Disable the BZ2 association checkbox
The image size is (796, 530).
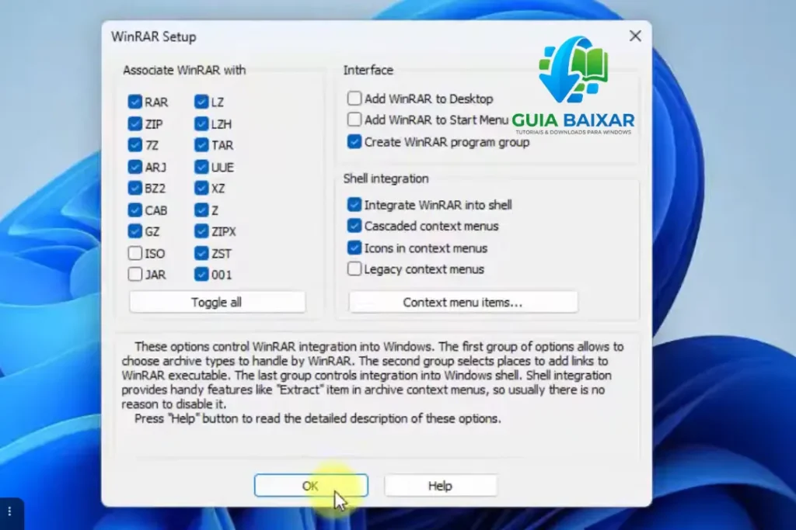point(135,188)
